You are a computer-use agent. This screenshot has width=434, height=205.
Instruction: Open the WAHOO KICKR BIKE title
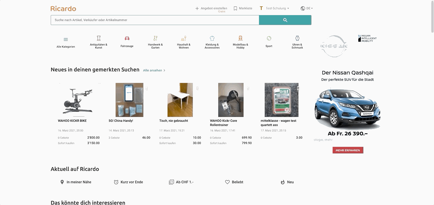pyautogui.click(x=72, y=121)
